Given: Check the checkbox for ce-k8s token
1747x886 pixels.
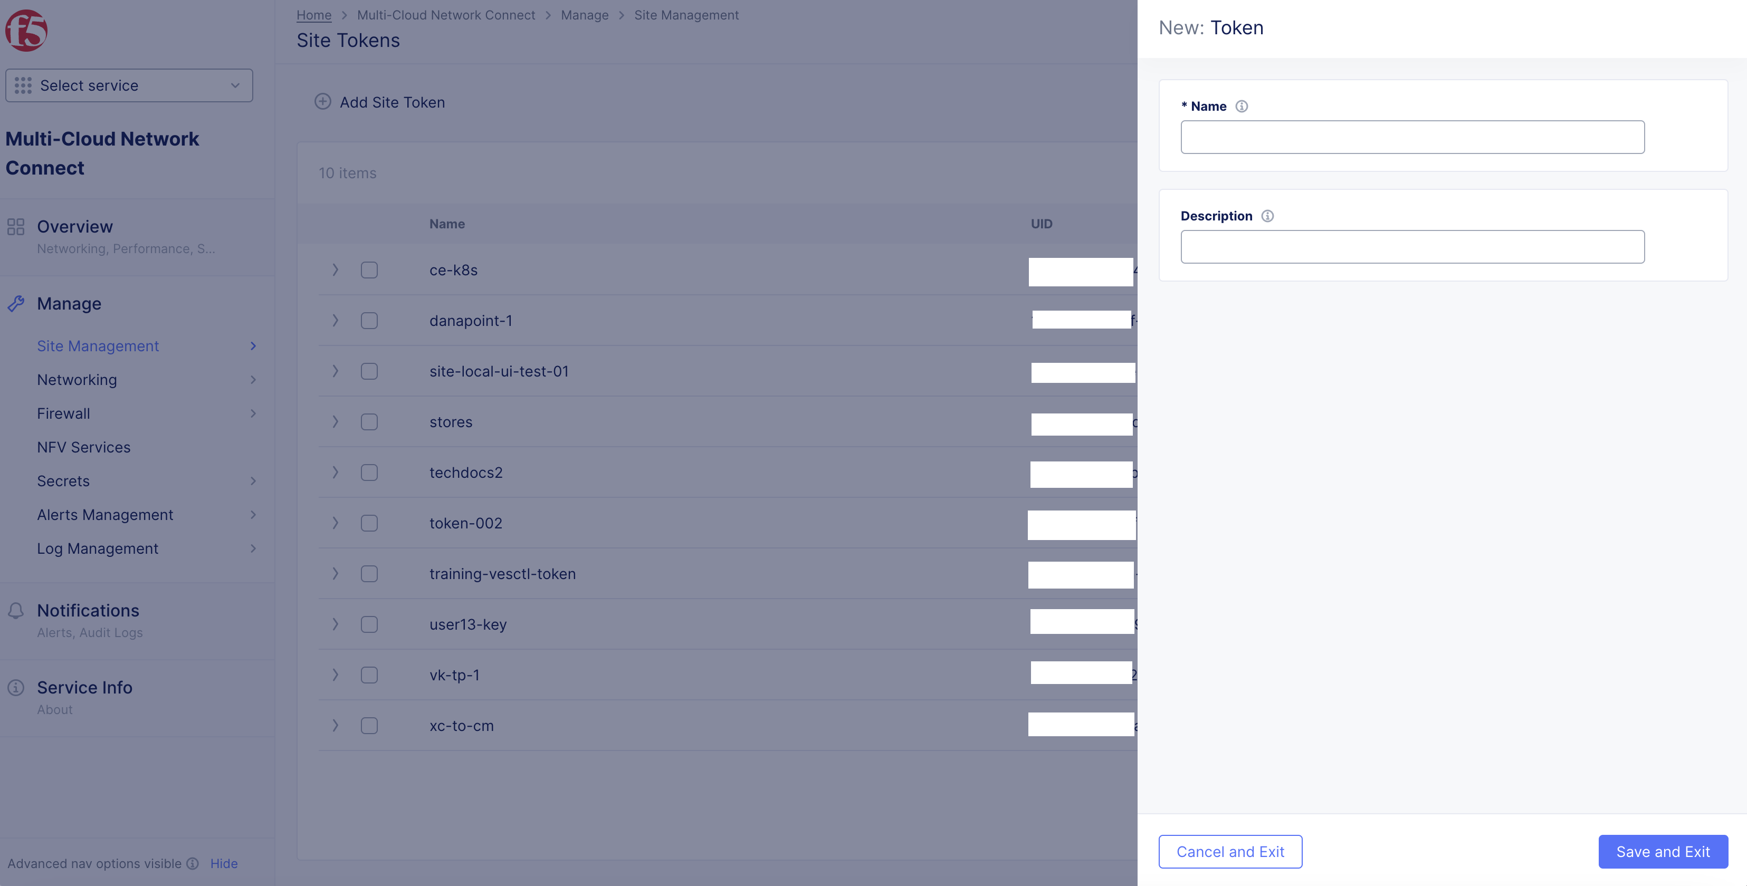Looking at the screenshot, I should click(x=369, y=270).
